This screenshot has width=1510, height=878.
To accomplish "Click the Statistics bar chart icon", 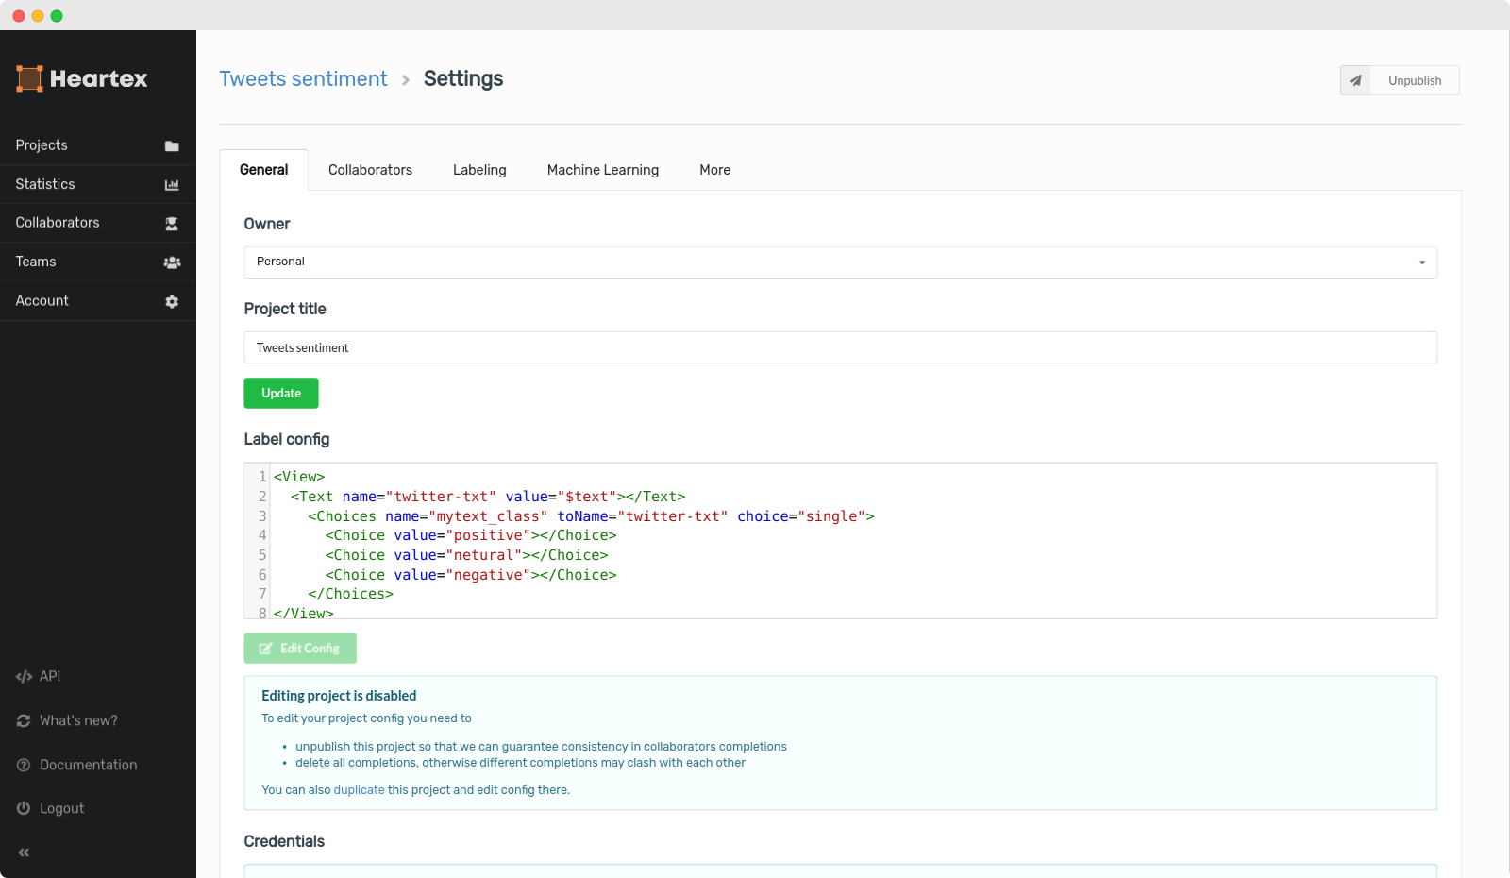I will 172,185.
